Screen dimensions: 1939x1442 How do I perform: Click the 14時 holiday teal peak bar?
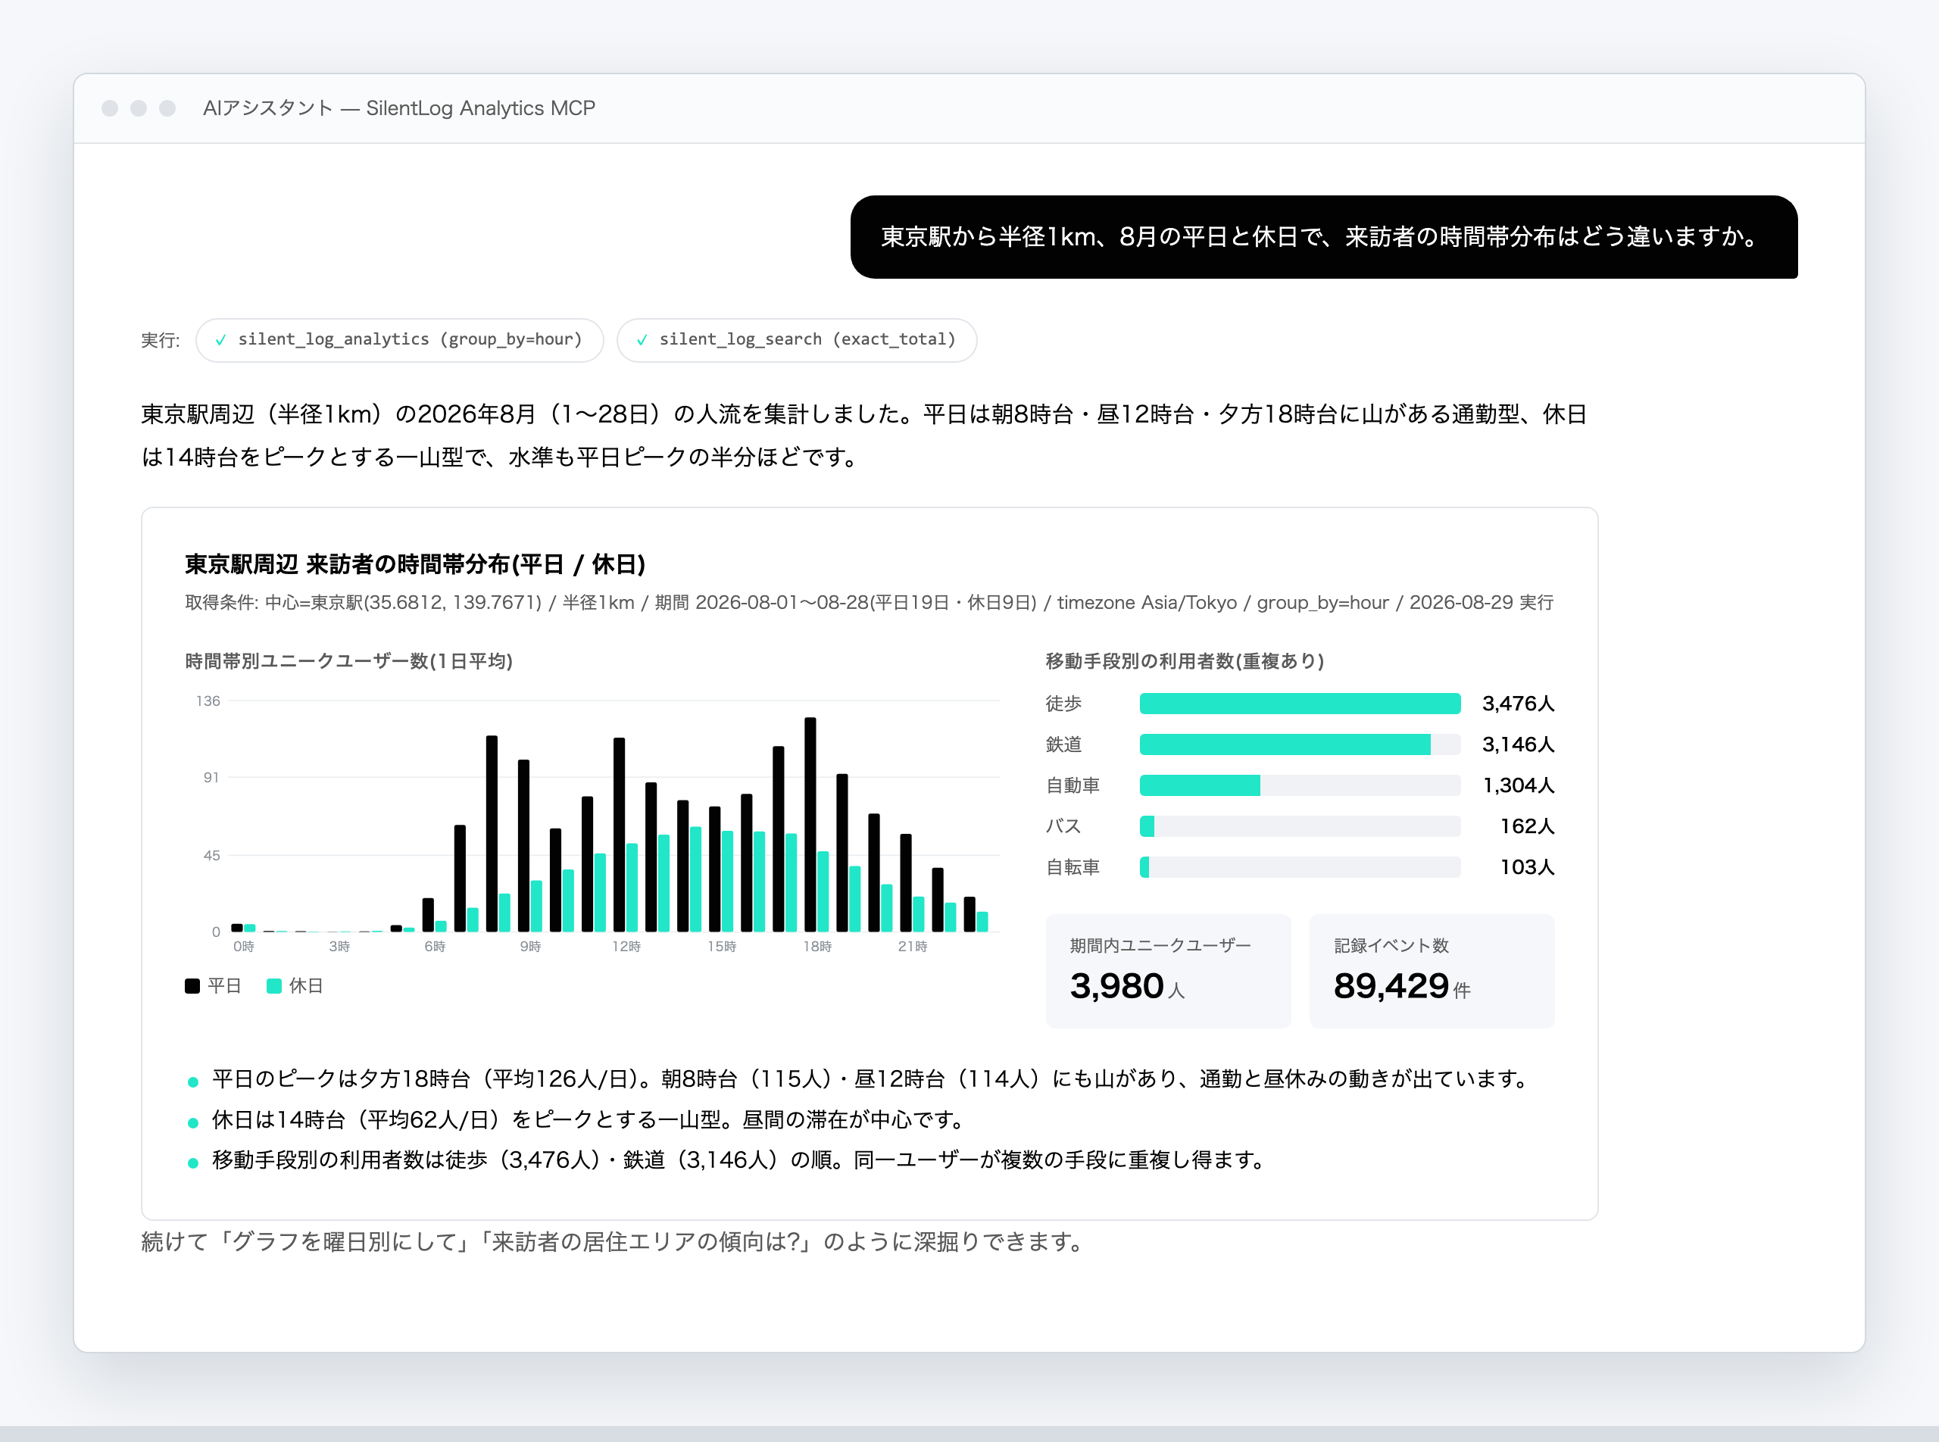(696, 879)
